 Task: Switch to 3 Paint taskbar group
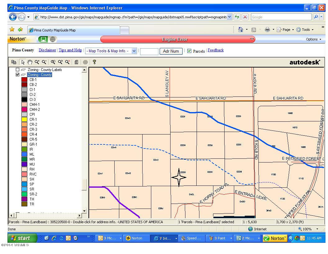pos(221,238)
